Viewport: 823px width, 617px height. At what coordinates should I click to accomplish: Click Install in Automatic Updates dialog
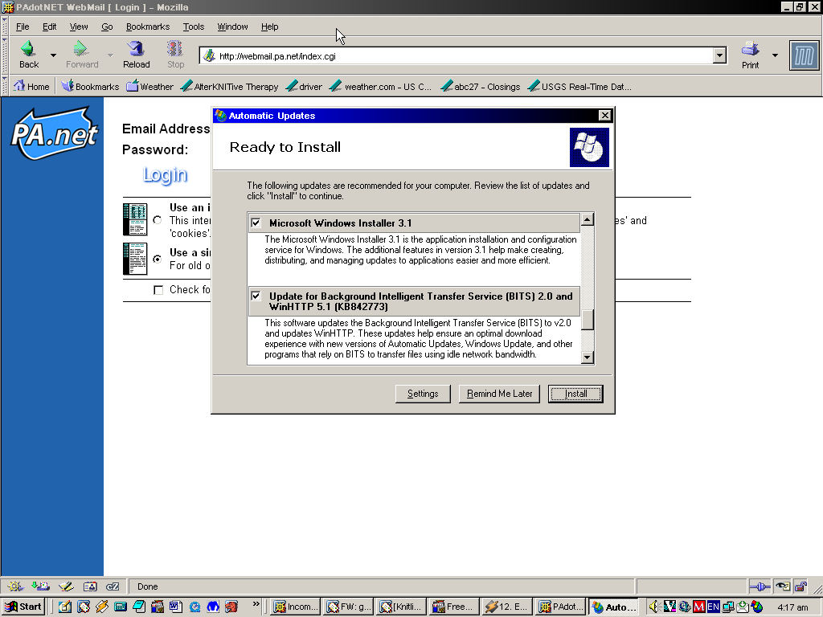tap(575, 394)
